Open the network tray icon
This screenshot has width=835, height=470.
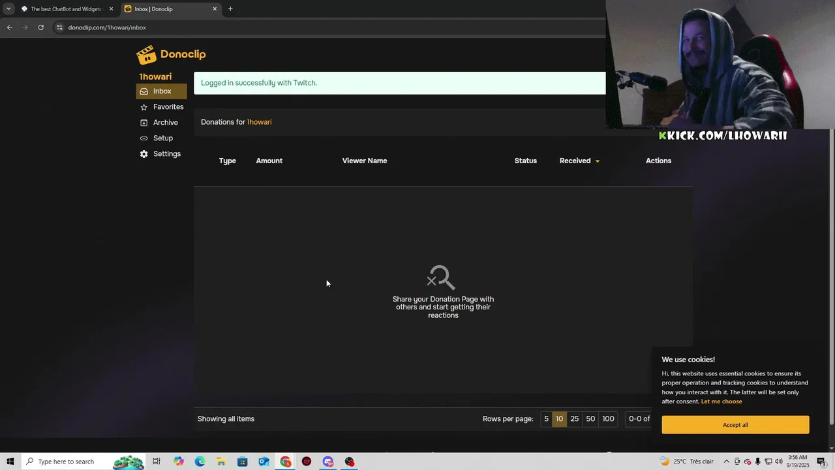(768, 462)
